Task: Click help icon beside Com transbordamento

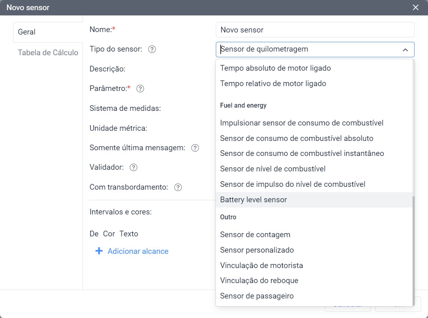Action: pos(178,188)
